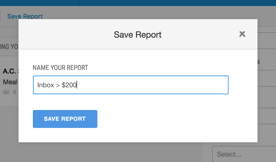276x162 pixels.
Task: Click white dialog area beside SAVE REPORT button
Action: pos(176,119)
